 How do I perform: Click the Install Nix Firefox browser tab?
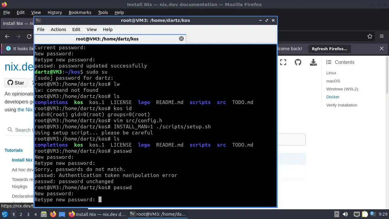(18, 23)
